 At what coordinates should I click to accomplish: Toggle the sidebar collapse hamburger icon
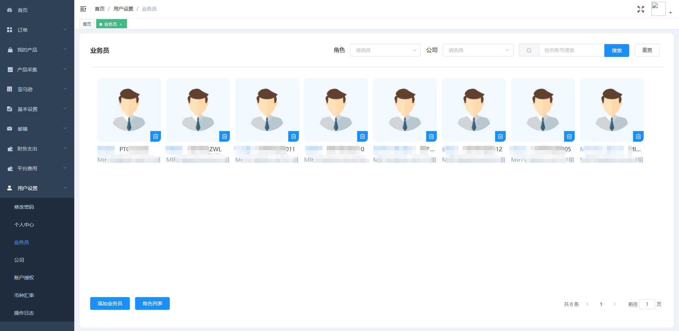83,9
